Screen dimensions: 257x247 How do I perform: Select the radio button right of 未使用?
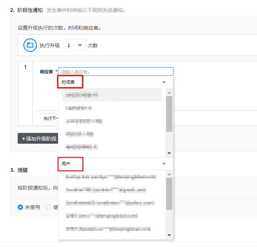click(48, 207)
